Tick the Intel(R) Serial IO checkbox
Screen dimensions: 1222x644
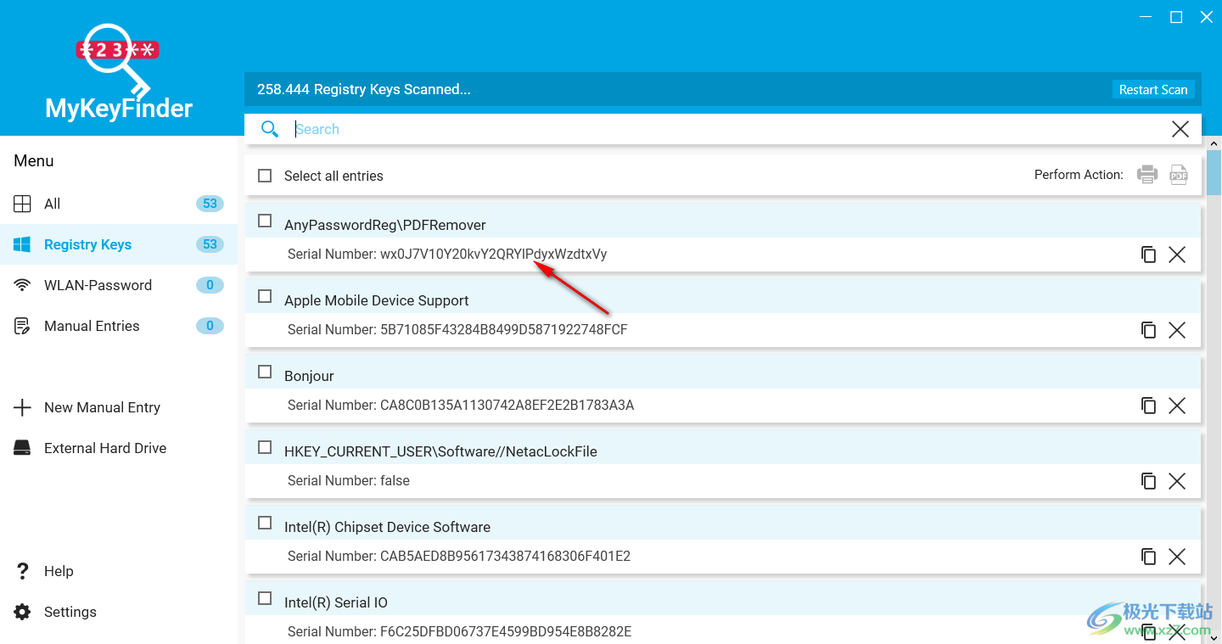[x=265, y=598]
